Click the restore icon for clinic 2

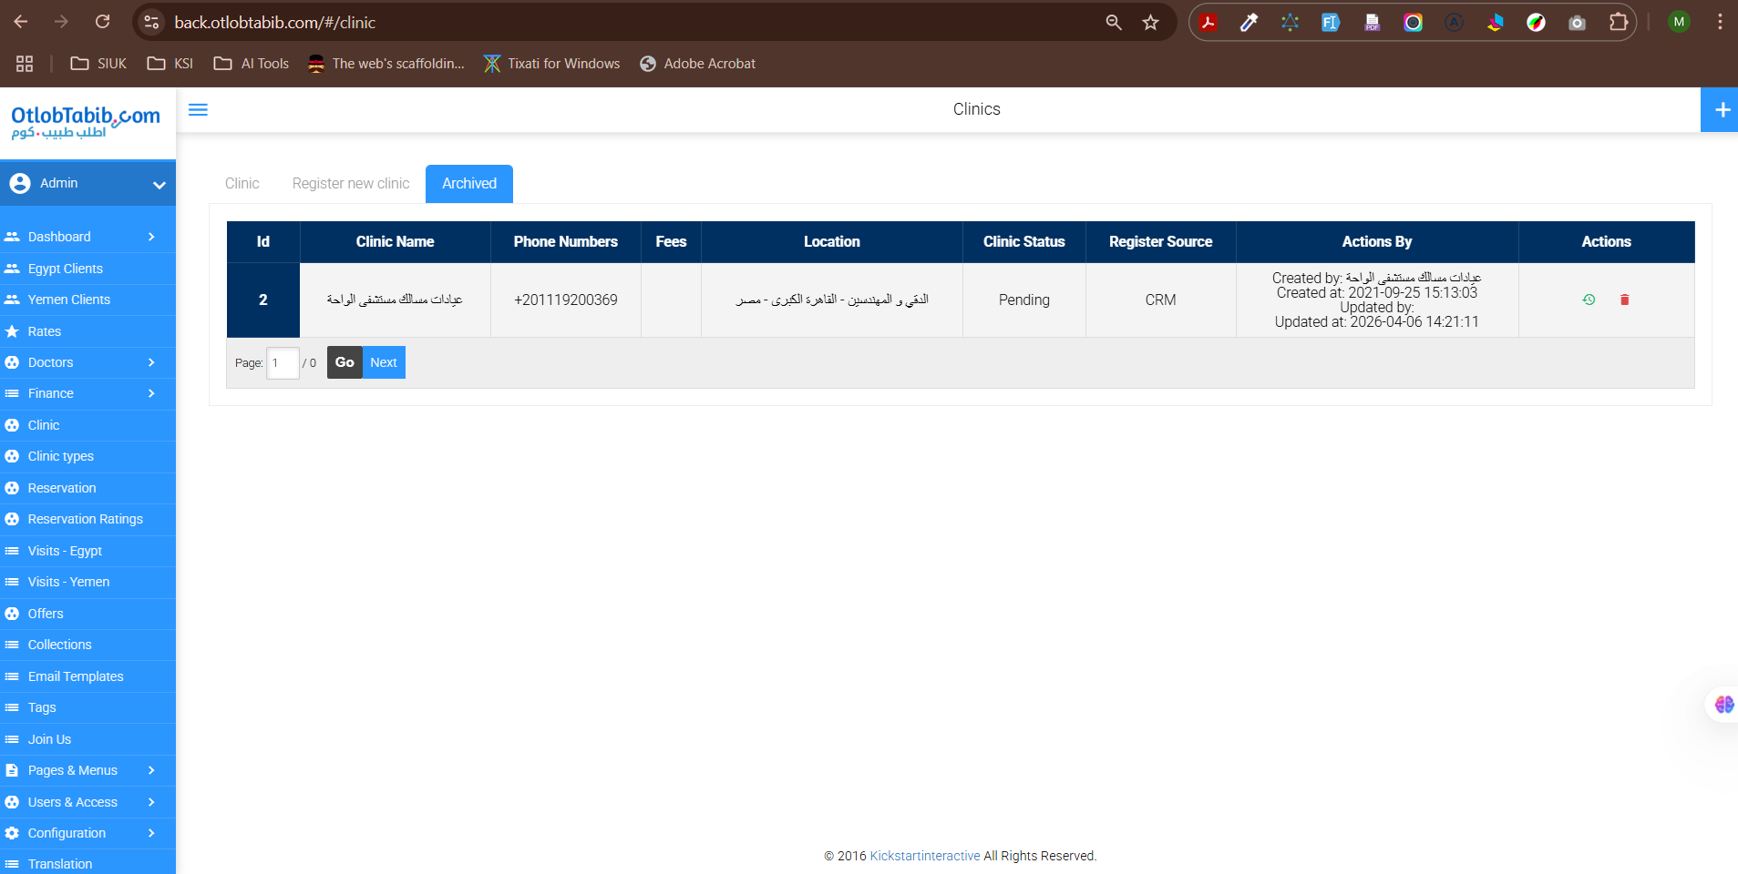tap(1589, 300)
